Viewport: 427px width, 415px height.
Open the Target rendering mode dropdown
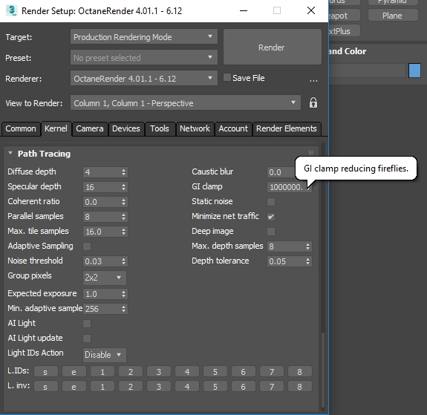click(144, 37)
